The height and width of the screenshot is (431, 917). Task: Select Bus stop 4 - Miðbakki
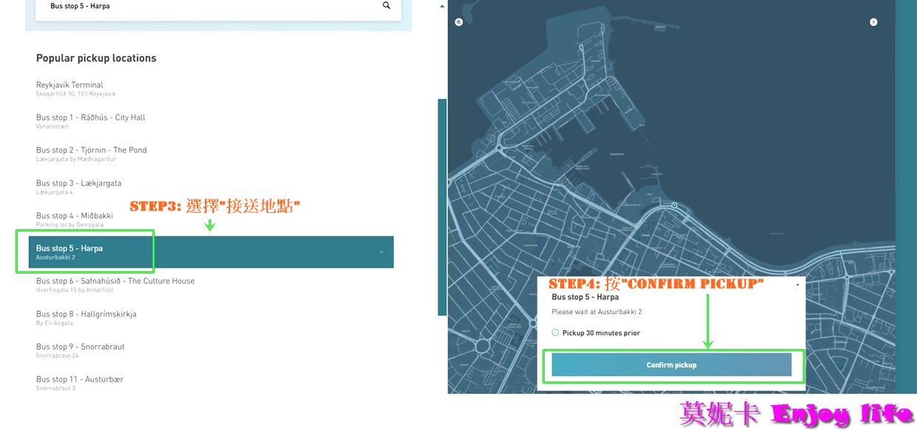coord(74,216)
